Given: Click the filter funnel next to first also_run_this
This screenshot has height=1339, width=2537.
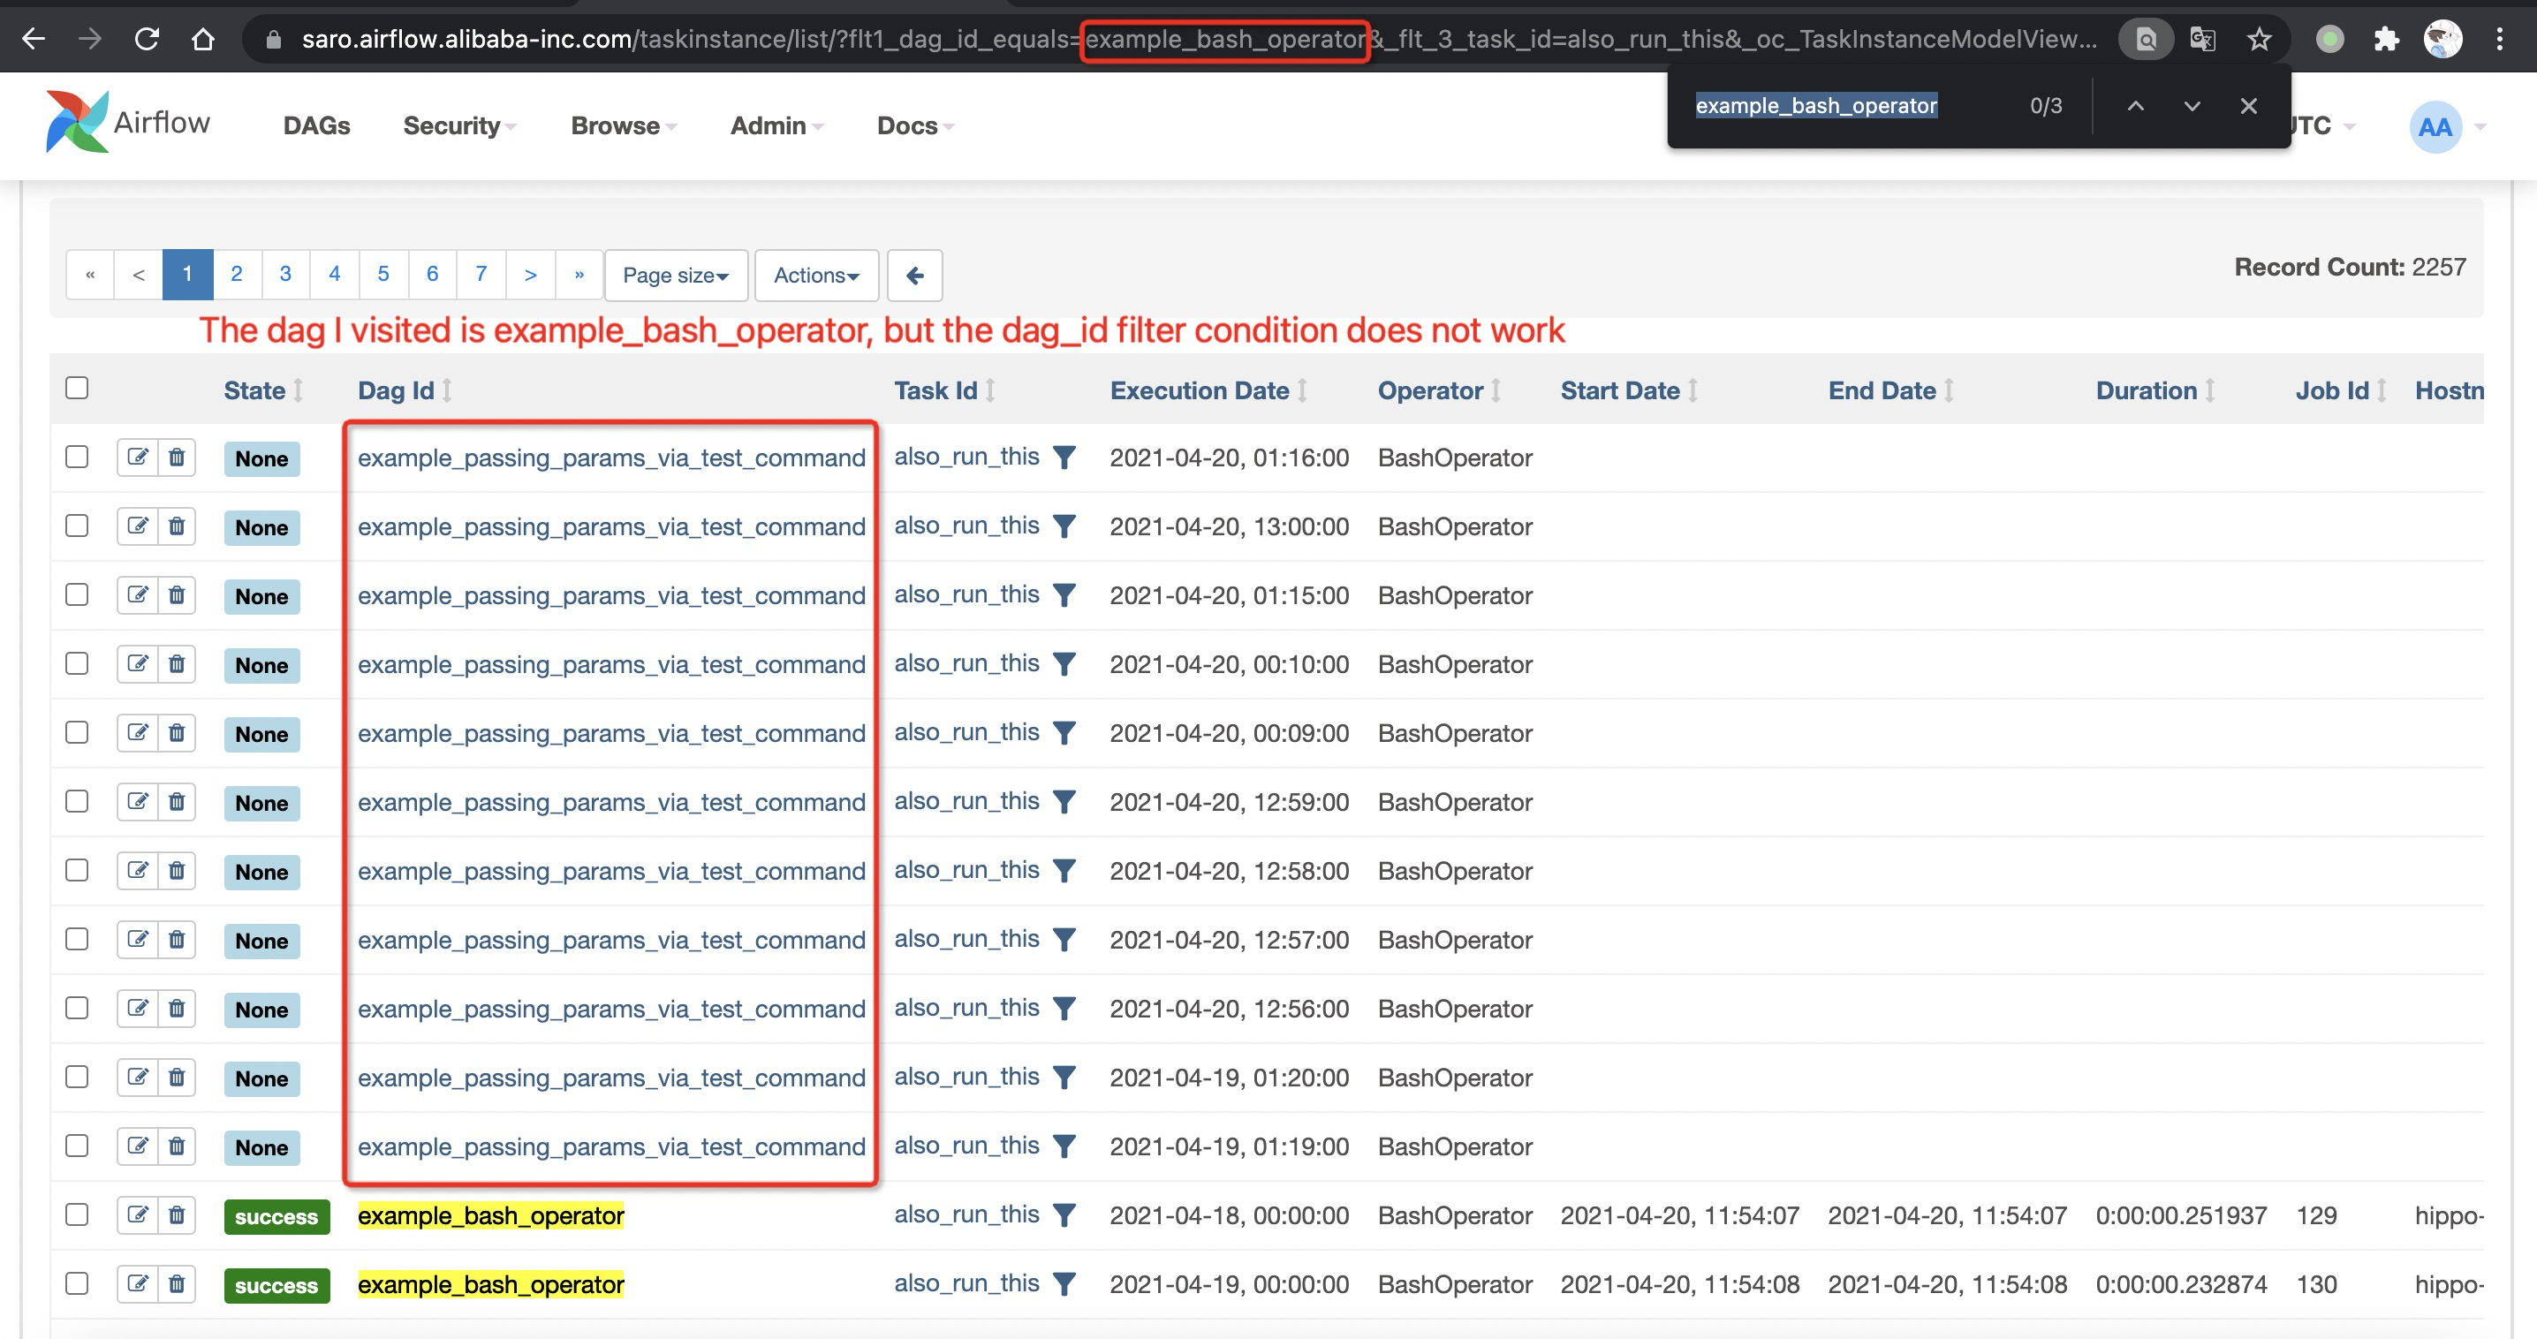Looking at the screenshot, I should (1064, 457).
